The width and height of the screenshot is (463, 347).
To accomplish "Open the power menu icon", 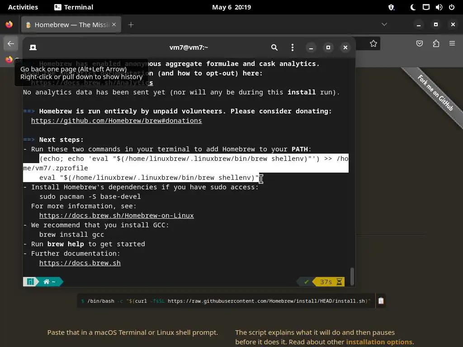I will pyautogui.click(x=452, y=7).
